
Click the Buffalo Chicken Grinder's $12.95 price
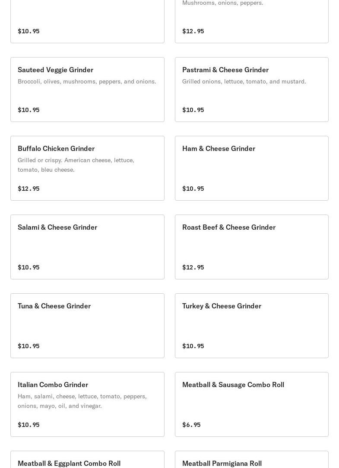[x=29, y=189]
